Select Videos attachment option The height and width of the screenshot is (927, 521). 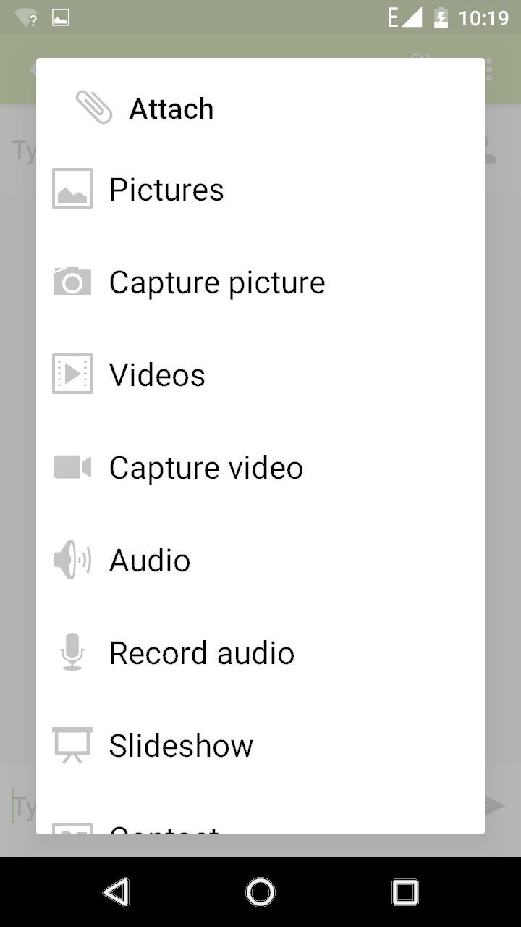click(x=260, y=374)
